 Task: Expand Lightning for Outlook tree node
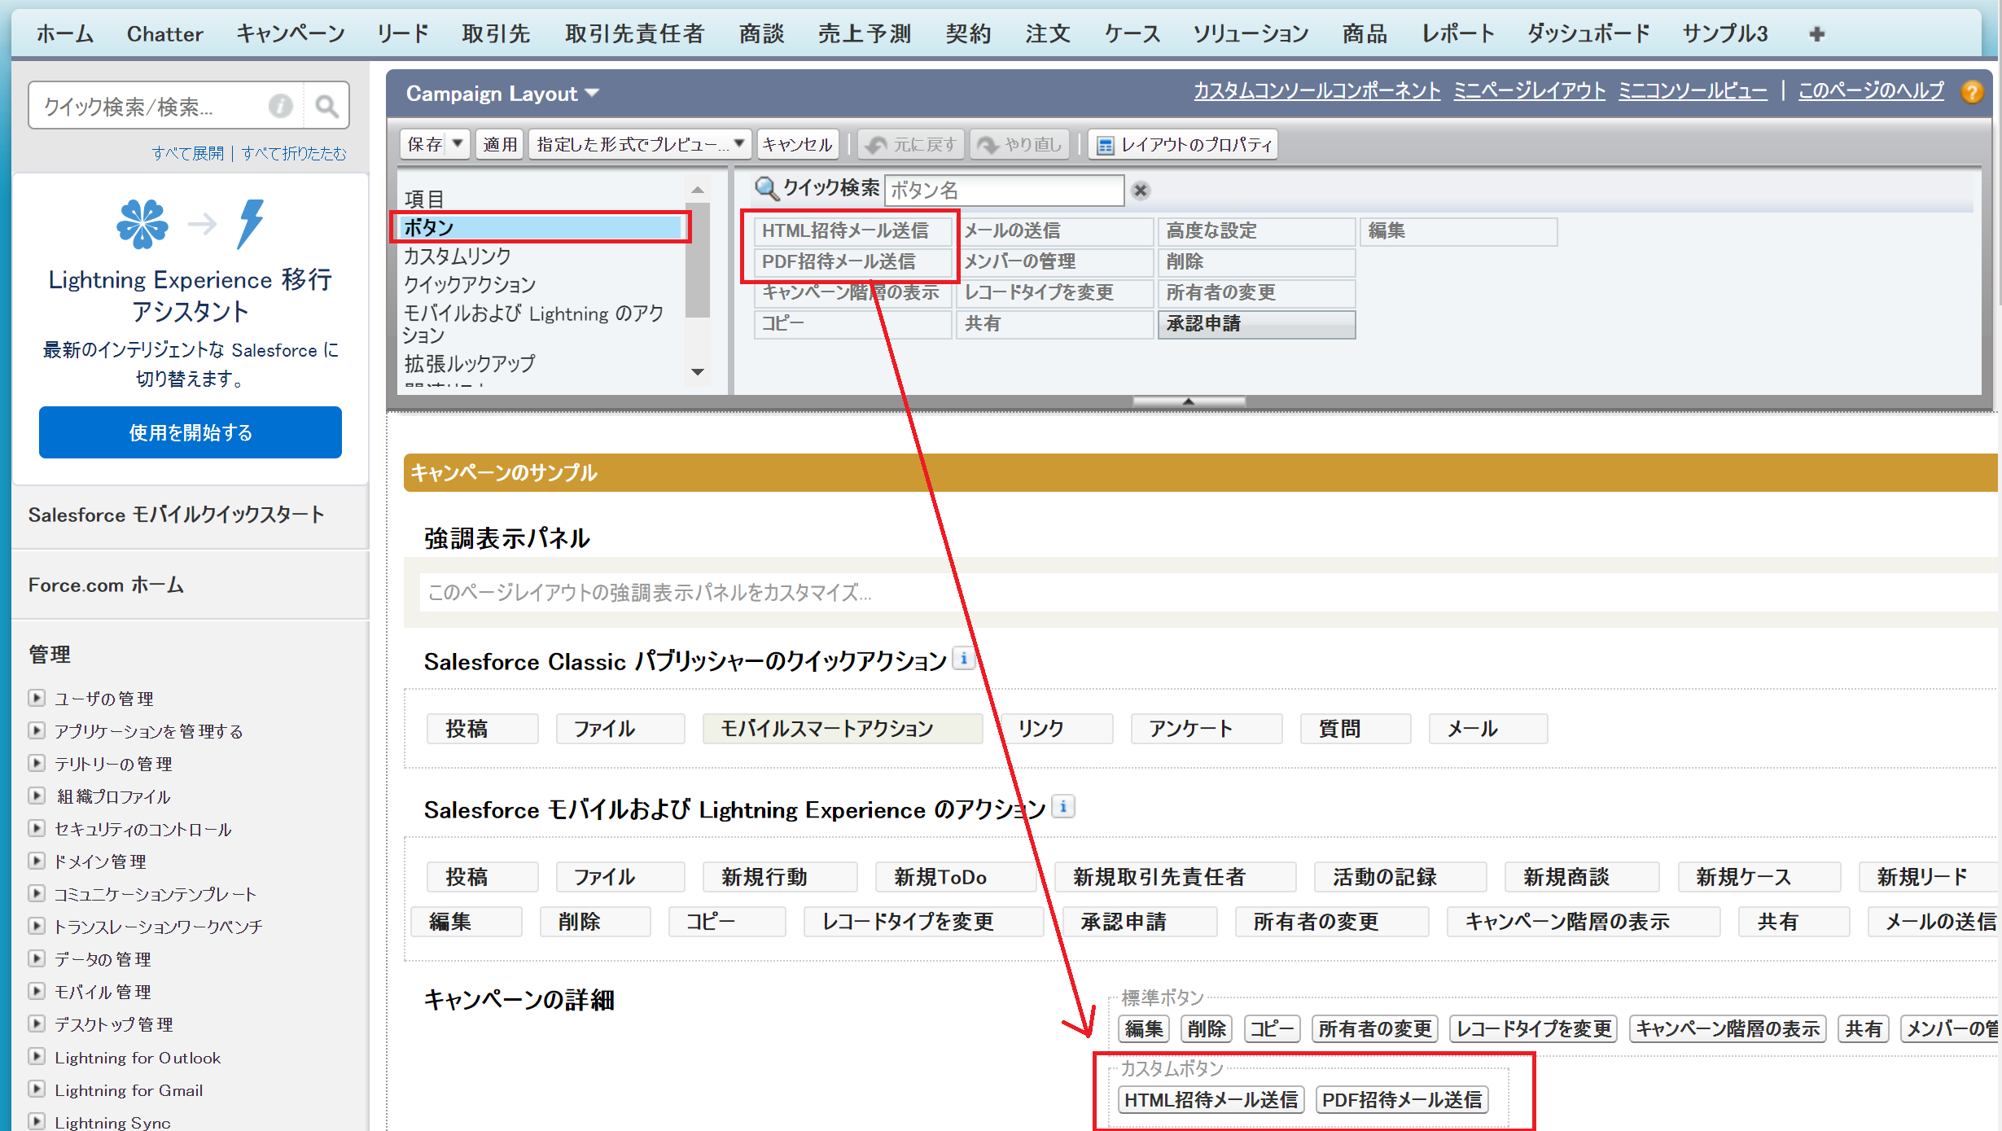coord(36,1057)
